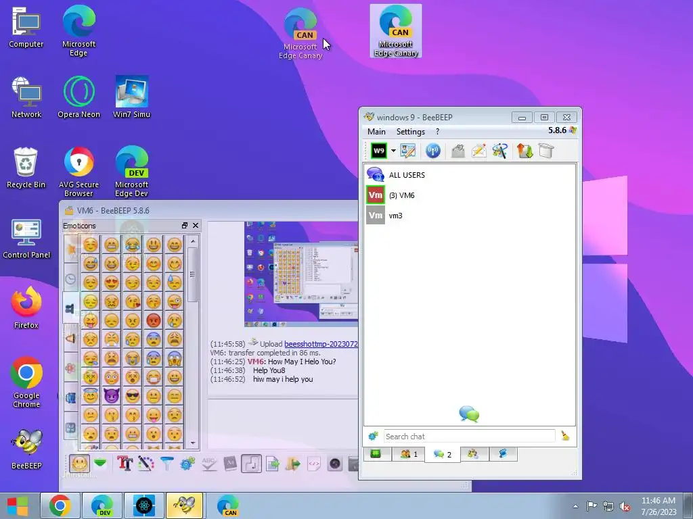Screen dimensions: 693x519
Task: Click the gear options icon beside Search chat
Action: click(x=373, y=437)
